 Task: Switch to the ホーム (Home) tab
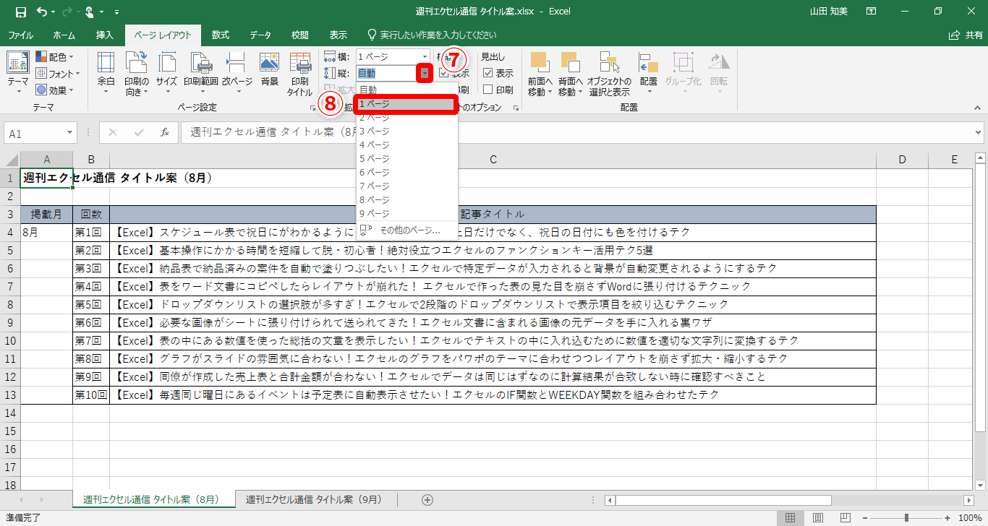[x=64, y=35]
